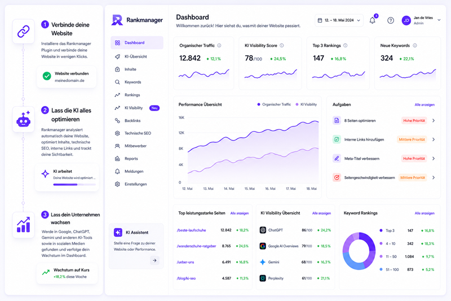Click the Keyword Rankings donut chart
Image resolution: width=451 pixels, height=301 pixels.
tap(359, 251)
